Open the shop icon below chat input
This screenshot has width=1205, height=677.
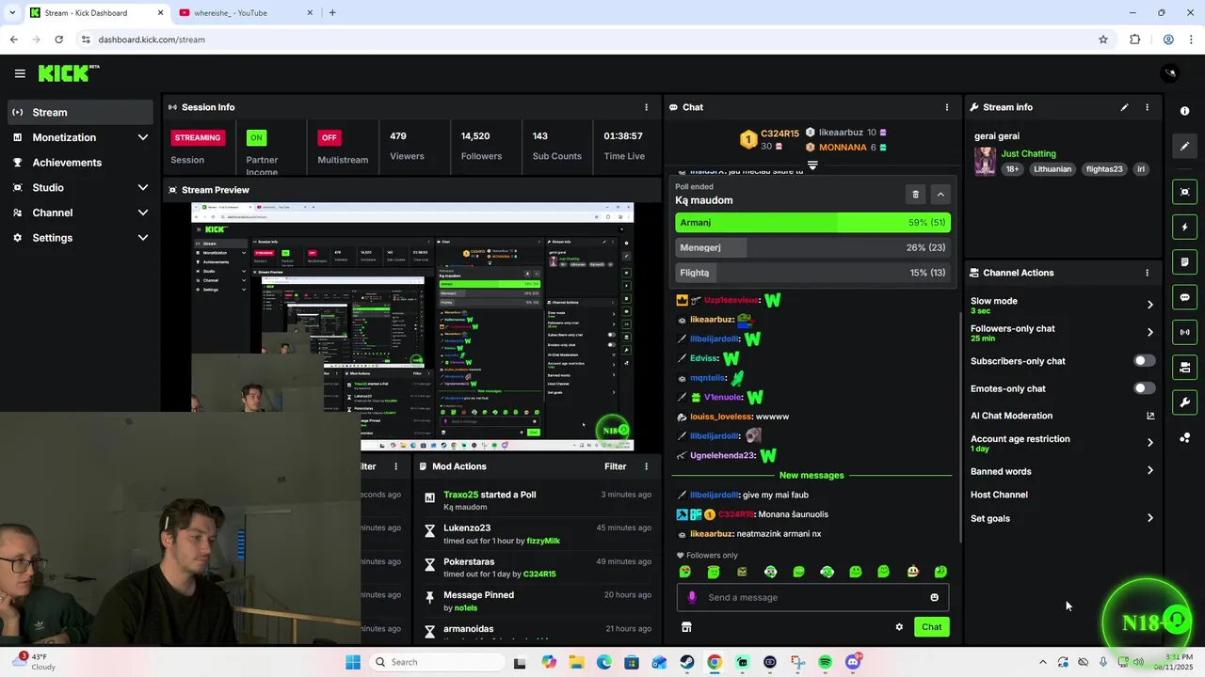click(686, 627)
